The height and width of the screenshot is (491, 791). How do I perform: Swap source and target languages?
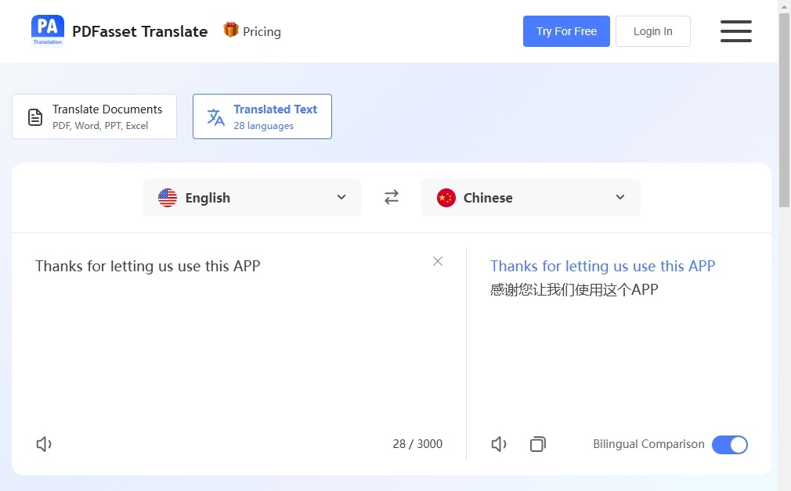[392, 197]
